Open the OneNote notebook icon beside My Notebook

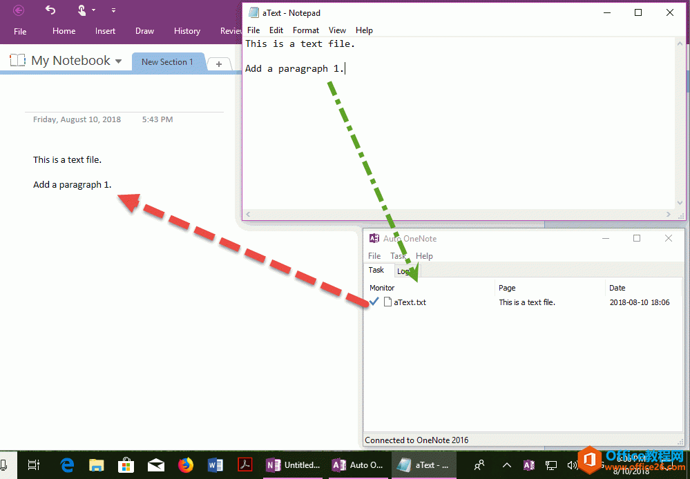(17, 60)
